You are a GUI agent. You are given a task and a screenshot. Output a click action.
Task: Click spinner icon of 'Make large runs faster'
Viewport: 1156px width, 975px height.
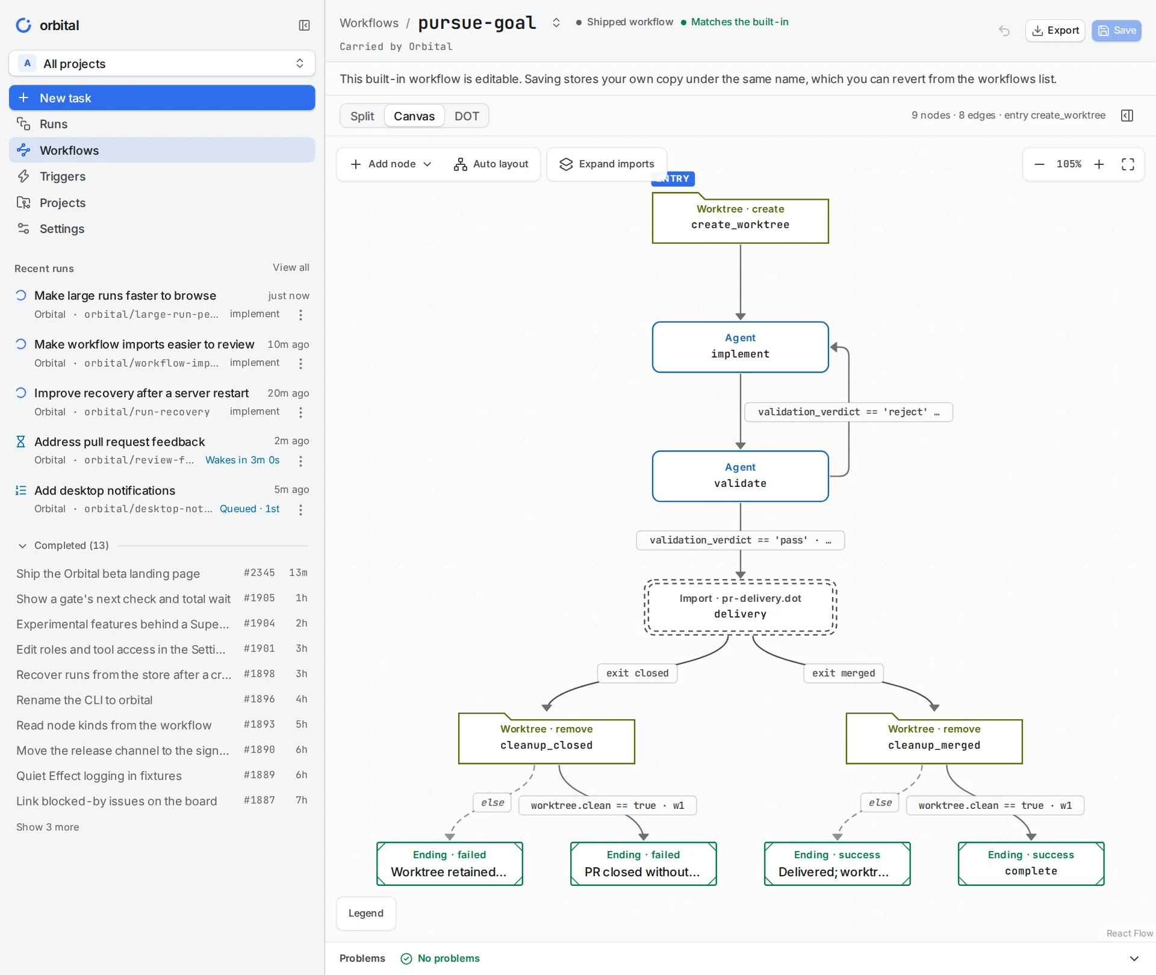coord(21,295)
